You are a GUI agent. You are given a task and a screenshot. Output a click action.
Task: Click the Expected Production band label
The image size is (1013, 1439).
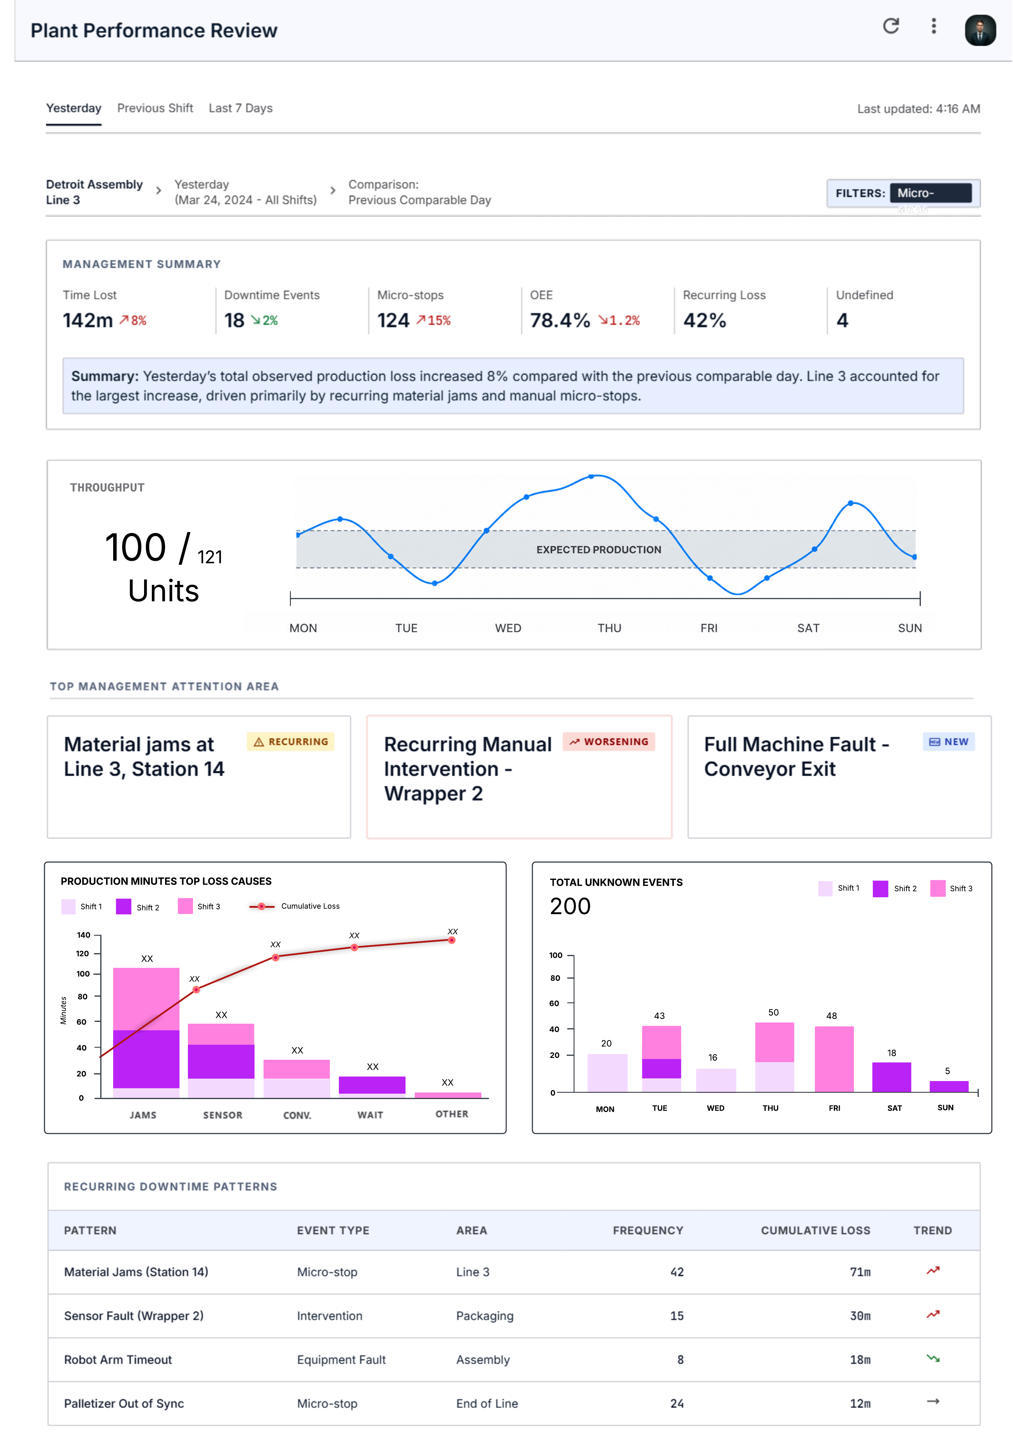click(x=598, y=550)
